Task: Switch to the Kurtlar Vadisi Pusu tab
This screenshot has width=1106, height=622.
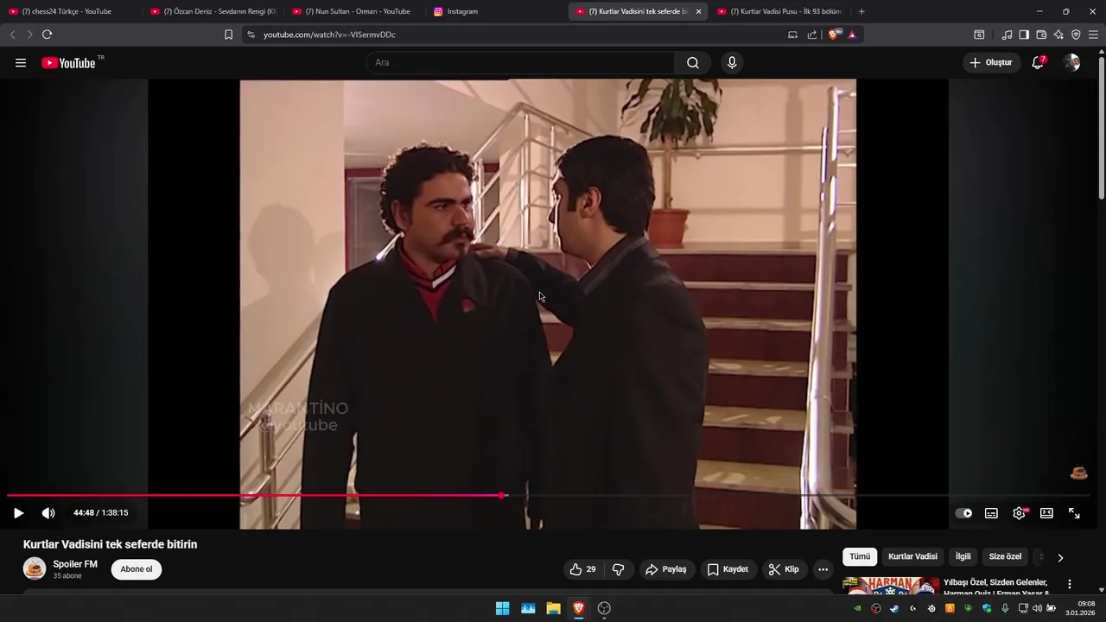Action: click(779, 11)
